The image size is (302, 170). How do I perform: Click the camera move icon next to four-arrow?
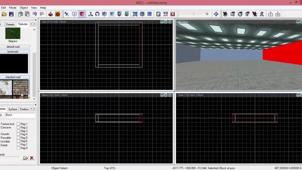[x=225, y=14]
